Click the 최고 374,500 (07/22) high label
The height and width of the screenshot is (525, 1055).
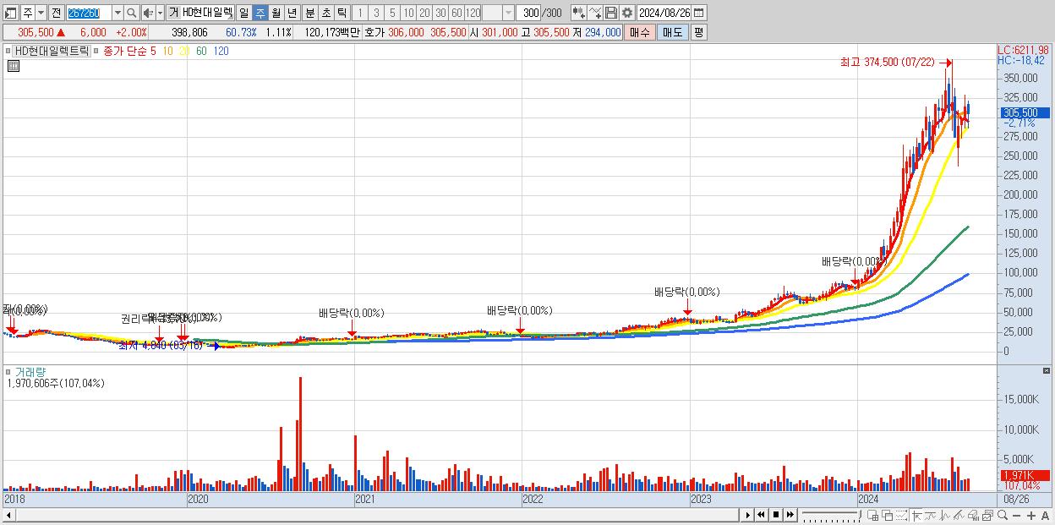888,63
